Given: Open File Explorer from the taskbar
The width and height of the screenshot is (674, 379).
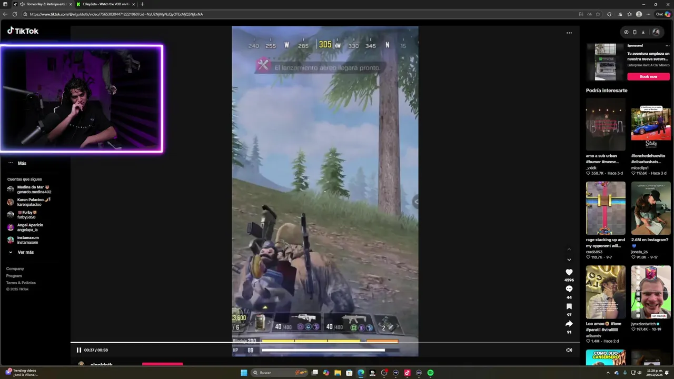Looking at the screenshot, I should click(338, 373).
